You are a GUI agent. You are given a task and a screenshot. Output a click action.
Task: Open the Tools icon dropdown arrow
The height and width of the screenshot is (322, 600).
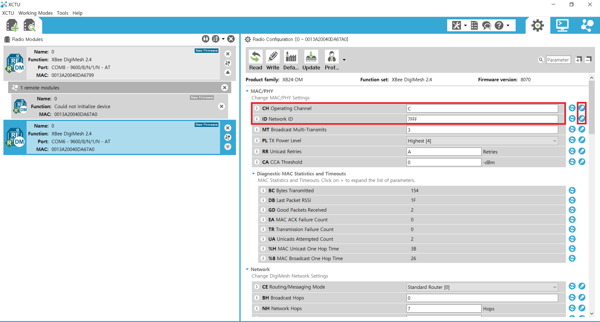click(465, 25)
